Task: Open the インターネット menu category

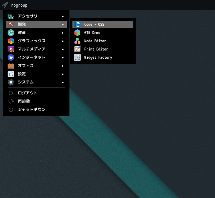Action: click(36, 57)
